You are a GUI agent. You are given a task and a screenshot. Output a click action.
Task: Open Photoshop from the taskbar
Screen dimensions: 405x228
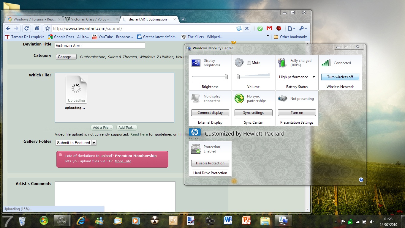coord(173,221)
